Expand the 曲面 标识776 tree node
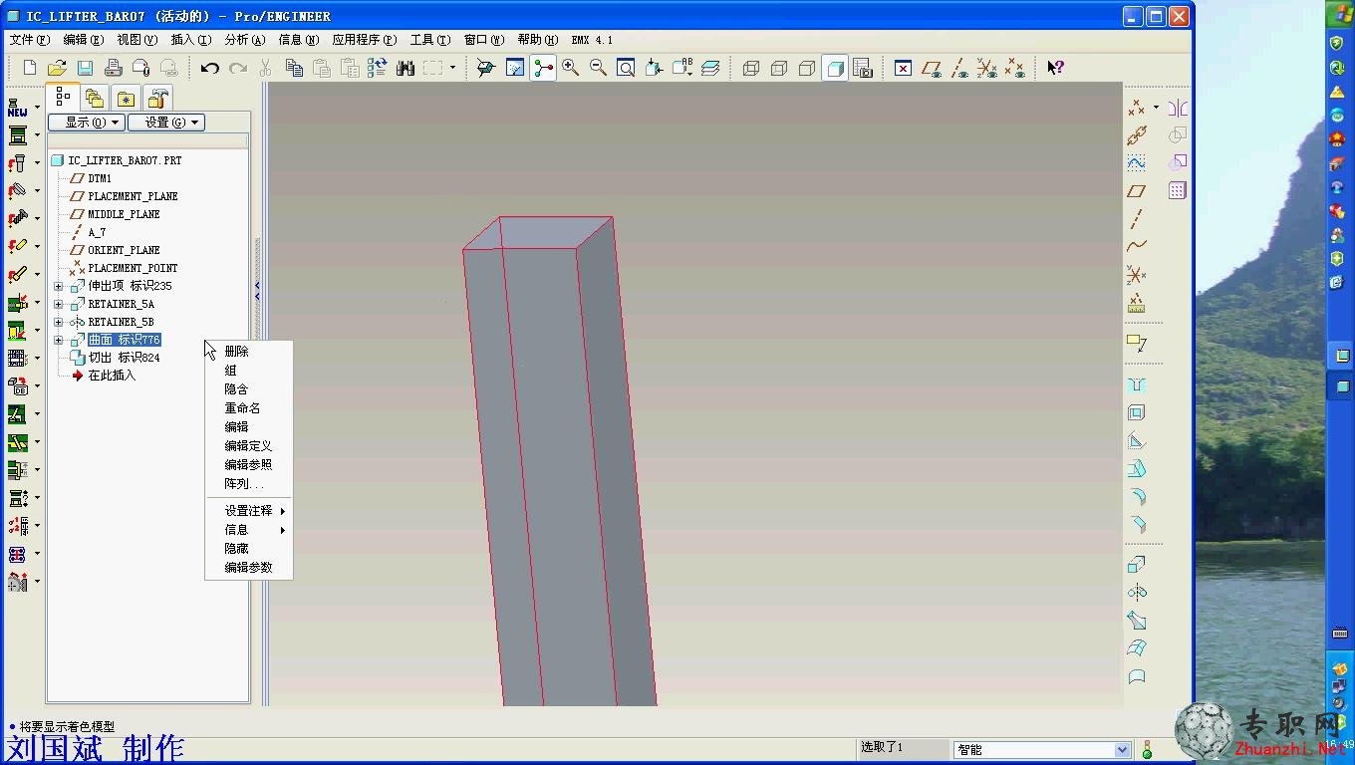Screen dimensions: 1355x765 (58, 340)
